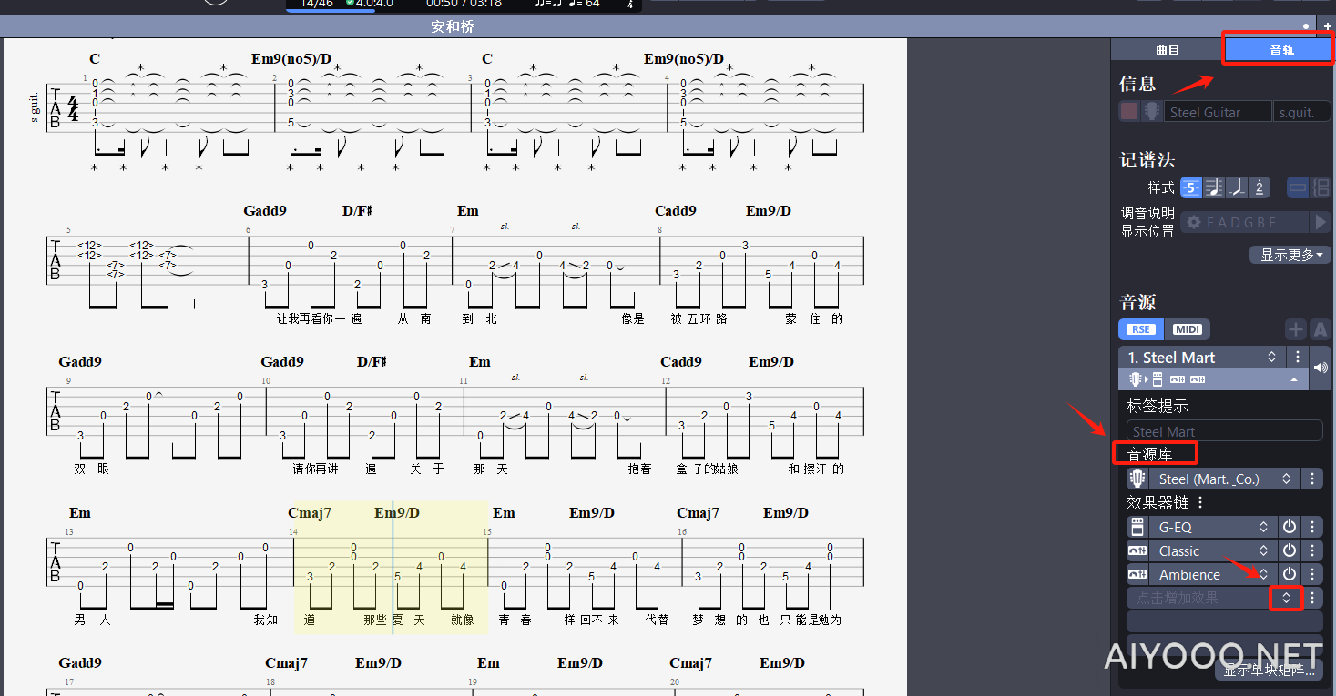
Task: Click the guitar icon in the sound chain strip
Action: [1136, 379]
